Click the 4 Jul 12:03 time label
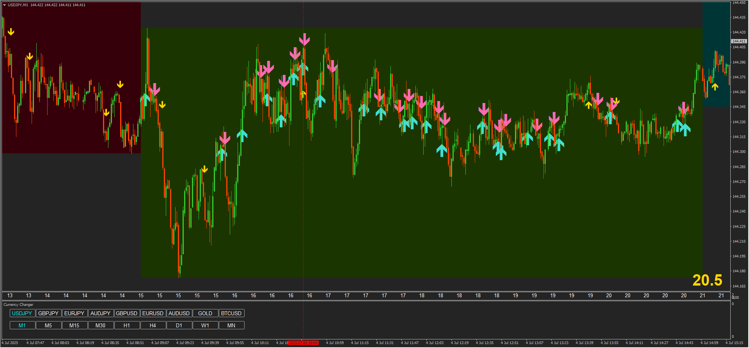749x348 pixels. (435, 343)
